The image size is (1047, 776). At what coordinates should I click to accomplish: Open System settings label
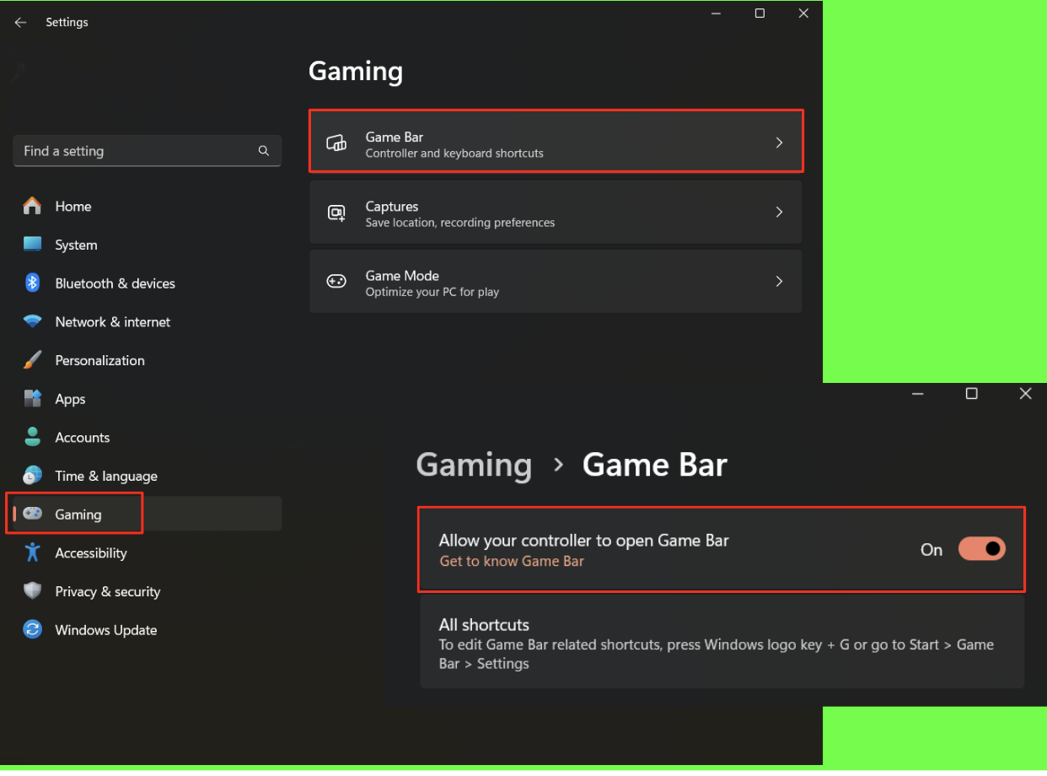tap(76, 245)
